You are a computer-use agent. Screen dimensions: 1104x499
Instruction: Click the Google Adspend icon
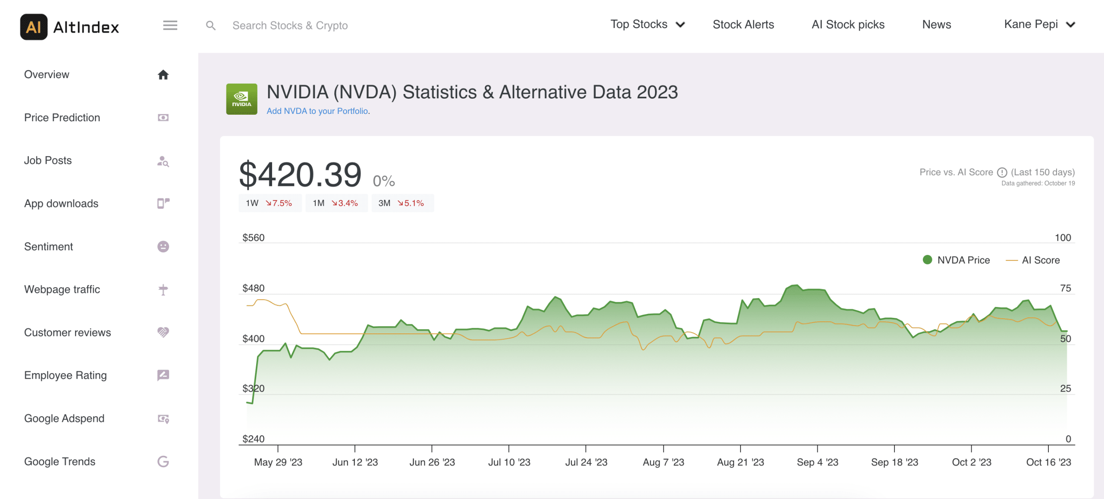point(163,418)
